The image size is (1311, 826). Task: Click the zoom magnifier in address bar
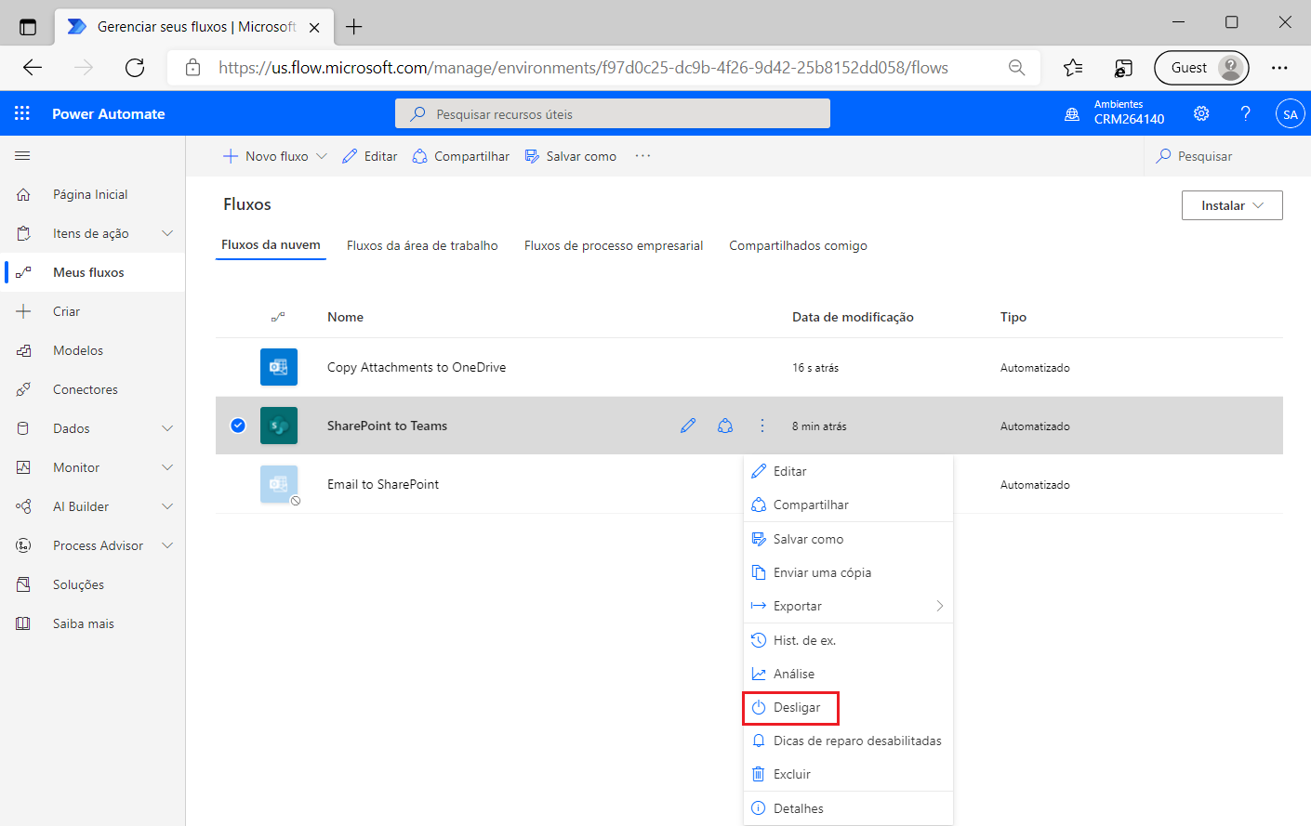1016,67
